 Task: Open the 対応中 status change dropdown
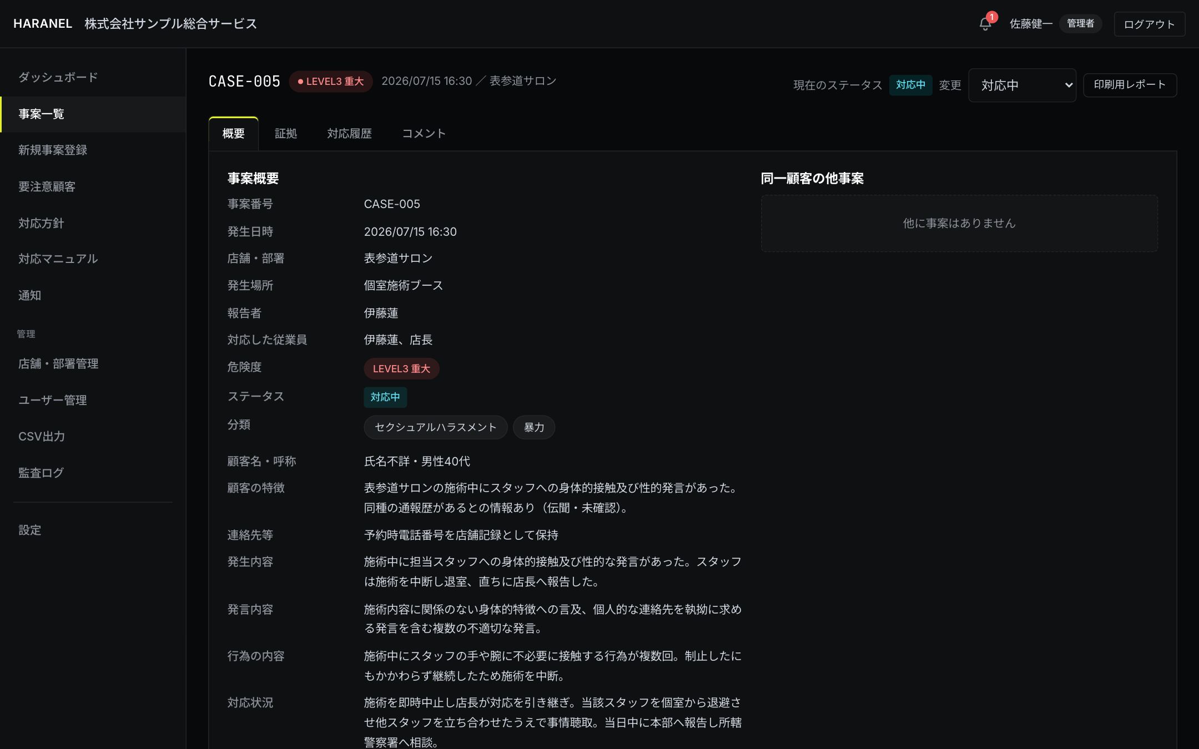(x=1022, y=85)
